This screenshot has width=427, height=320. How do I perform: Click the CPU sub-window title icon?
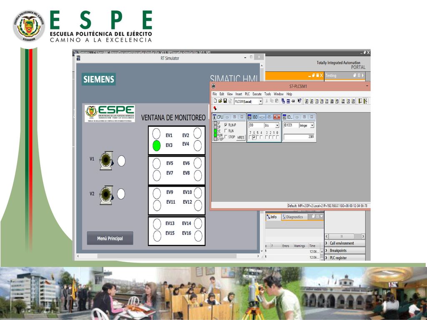[214, 117]
